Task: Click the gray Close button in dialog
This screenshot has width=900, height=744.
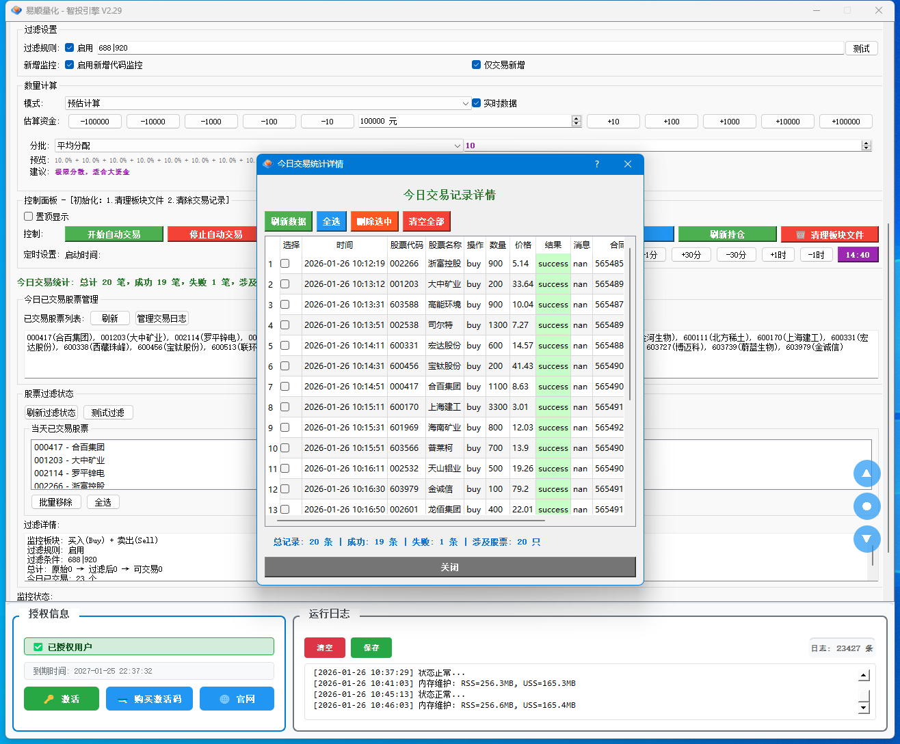Action: [450, 567]
